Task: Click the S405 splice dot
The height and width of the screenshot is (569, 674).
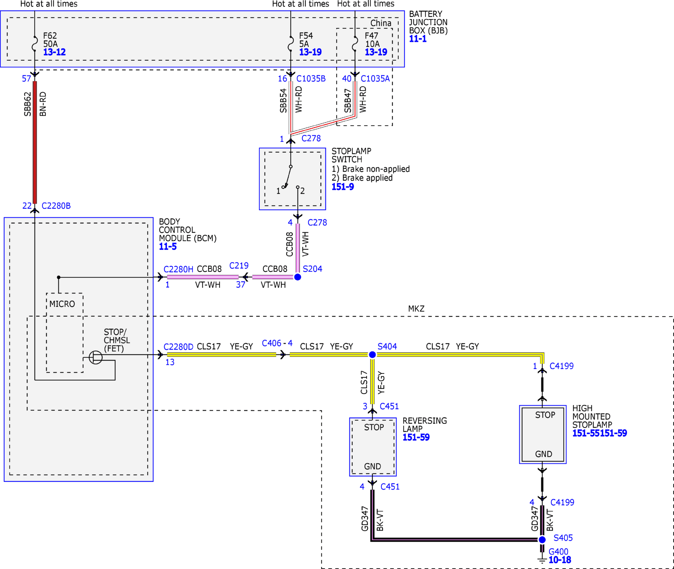Action: click(542, 540)
